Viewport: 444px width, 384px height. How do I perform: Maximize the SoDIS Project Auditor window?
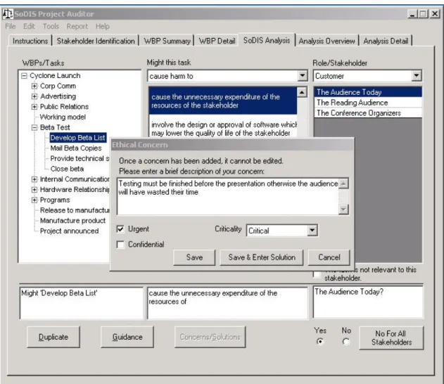click(423, 13)
